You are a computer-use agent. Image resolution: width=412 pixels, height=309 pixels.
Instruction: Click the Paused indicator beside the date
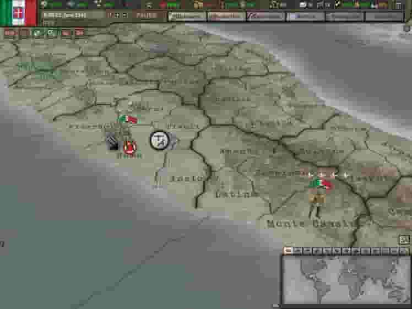(x=147, y=15)
